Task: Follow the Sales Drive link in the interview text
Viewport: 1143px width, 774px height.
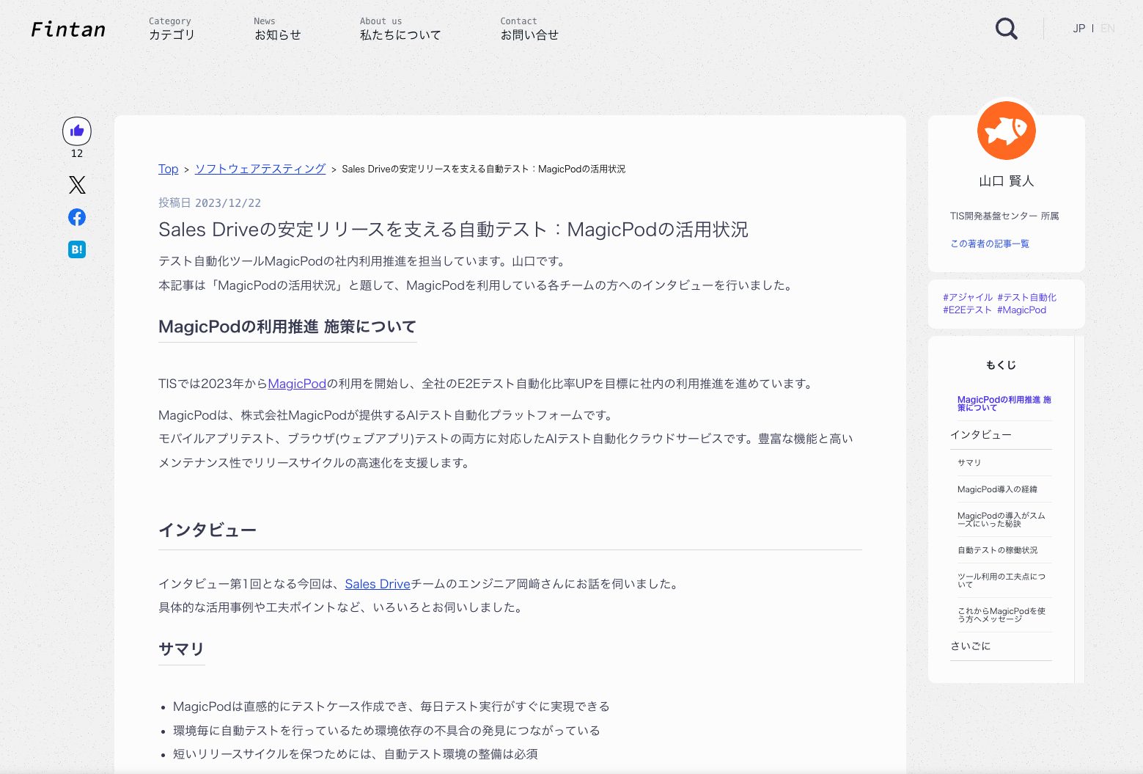Action: point(378,584)
